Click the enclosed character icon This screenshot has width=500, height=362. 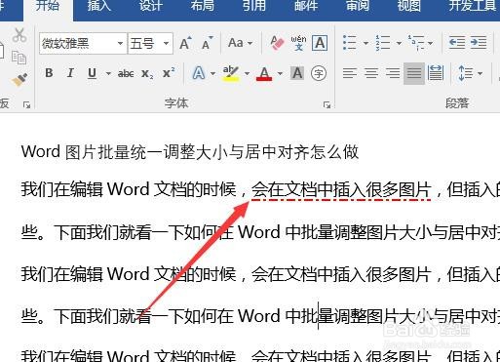319,73
